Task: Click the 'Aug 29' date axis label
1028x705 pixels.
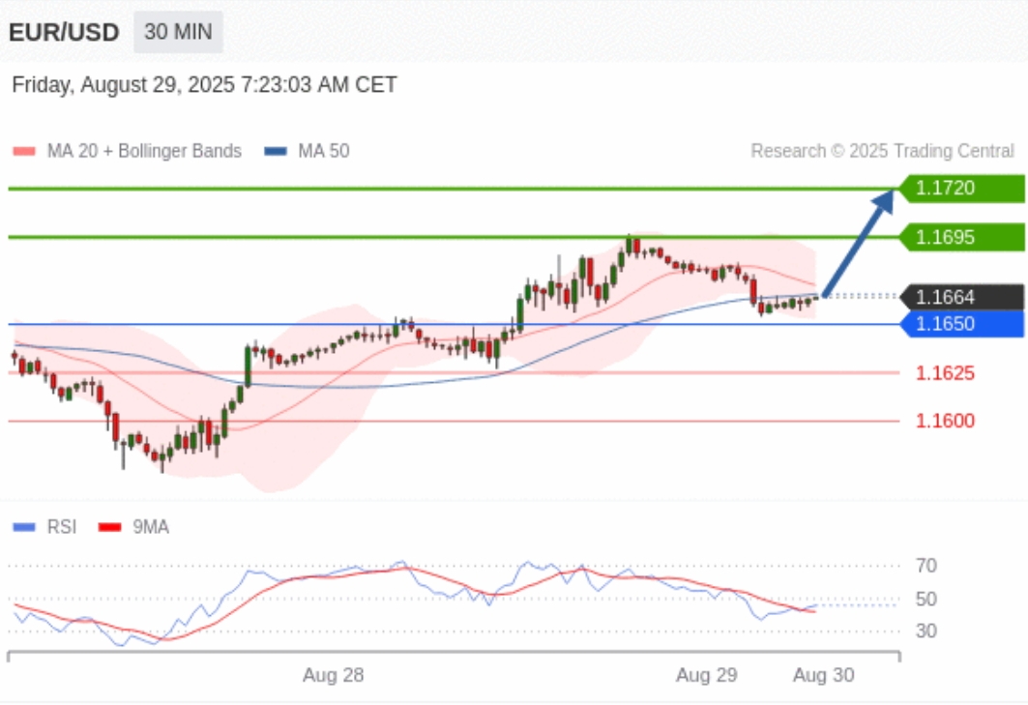Action: [707, 675]
